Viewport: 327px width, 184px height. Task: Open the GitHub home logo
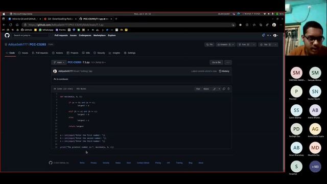point(7,35)
